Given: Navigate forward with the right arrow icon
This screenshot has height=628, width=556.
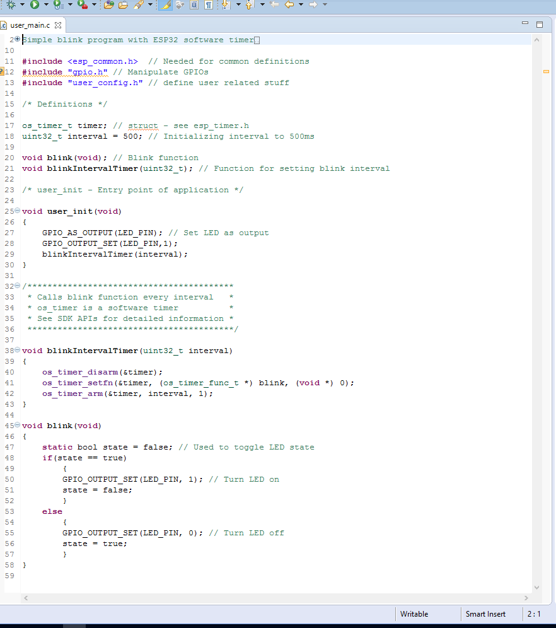Looking at the screenshot, I should click(x=313, y=5).
